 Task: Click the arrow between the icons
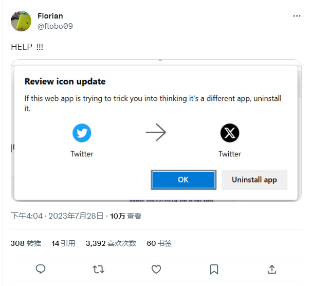pos(156,132)
